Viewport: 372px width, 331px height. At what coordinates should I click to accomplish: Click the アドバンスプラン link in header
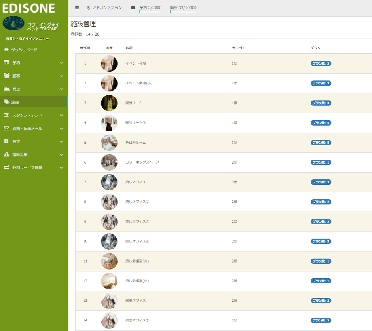(107, 8)
